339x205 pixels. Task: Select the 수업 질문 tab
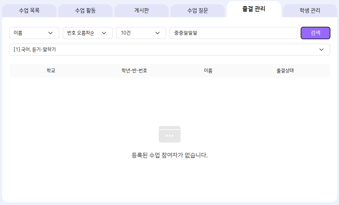(x=198, y=11)
